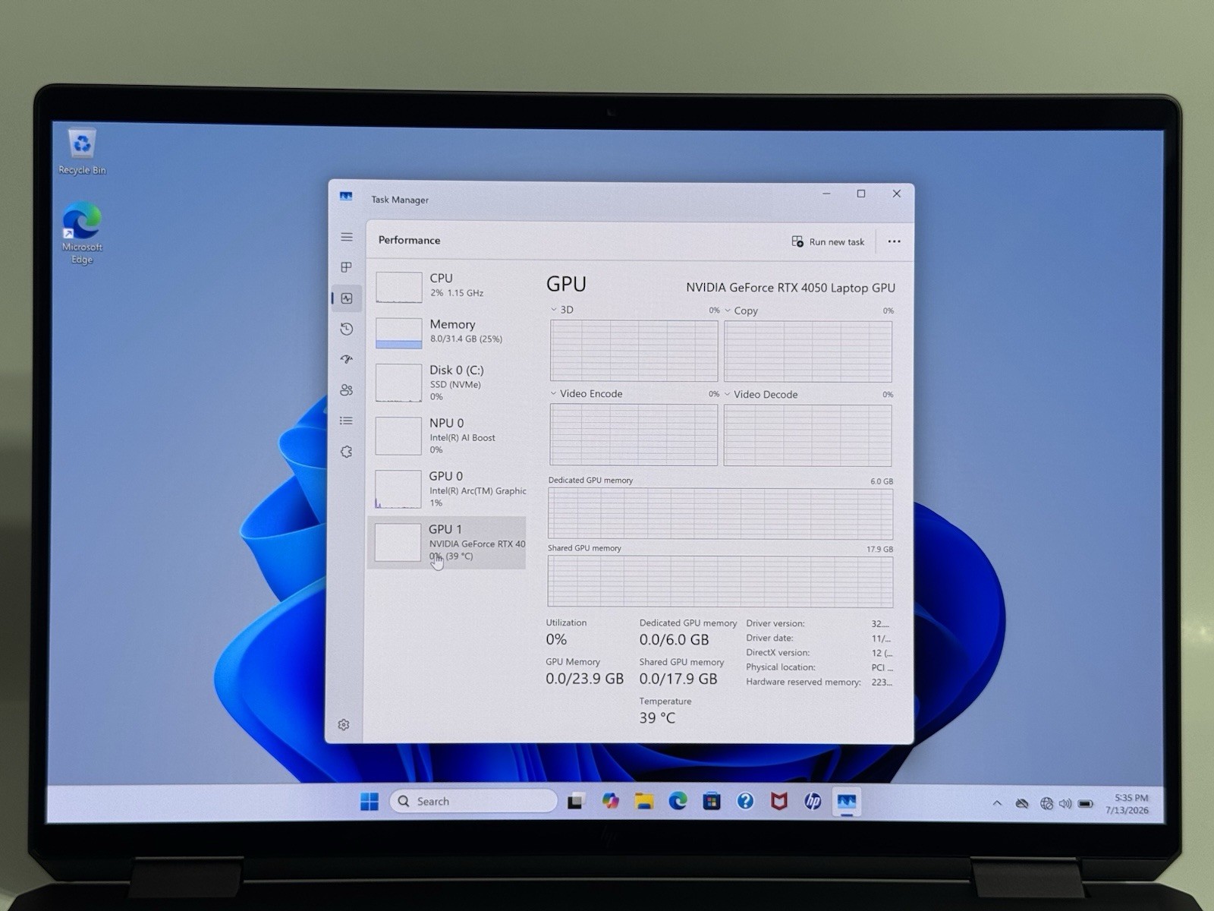Screen dimensions: 1214x911
Task: Click the Shared GPU memory graph
Action: 720,582
